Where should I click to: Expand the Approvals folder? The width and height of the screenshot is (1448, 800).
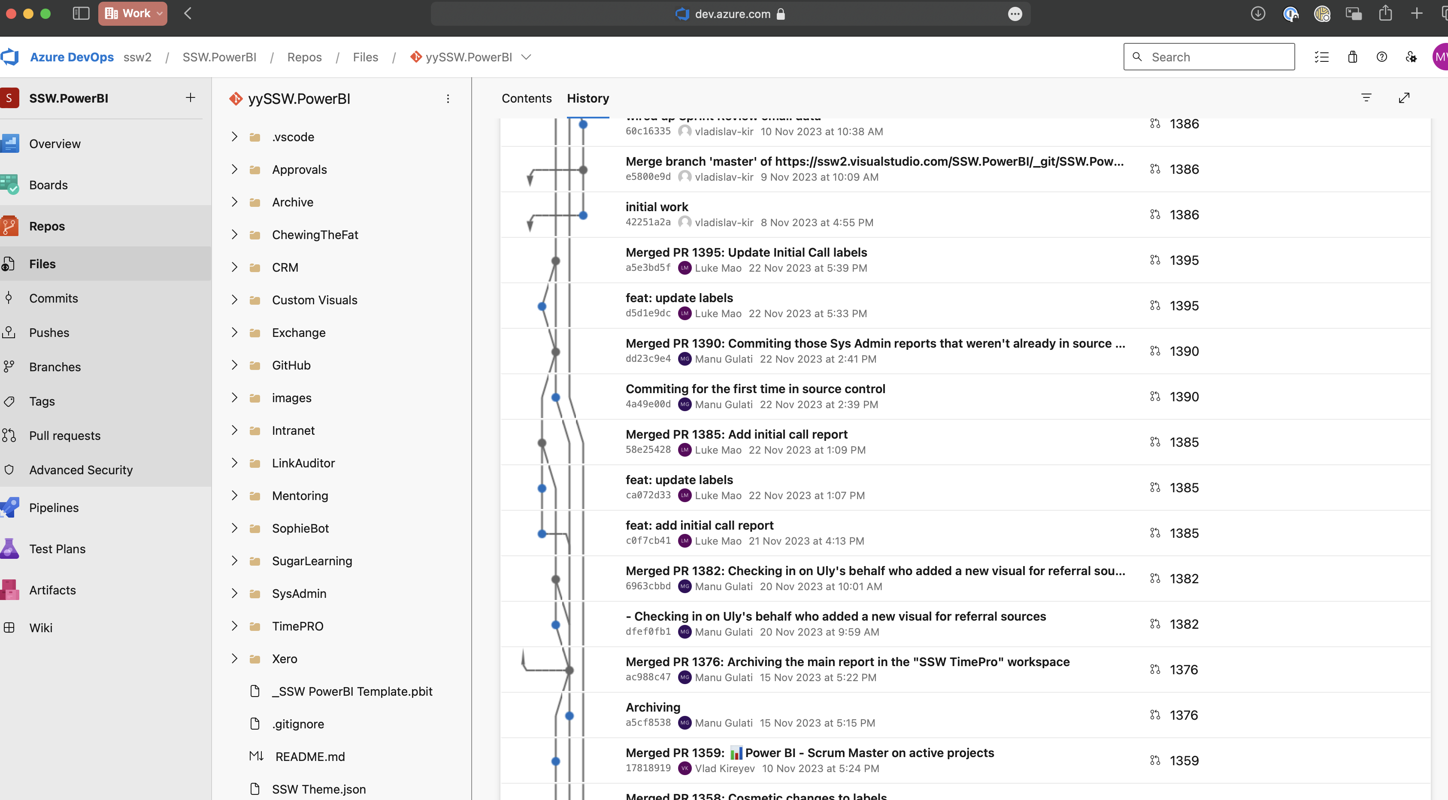(234, 169)
